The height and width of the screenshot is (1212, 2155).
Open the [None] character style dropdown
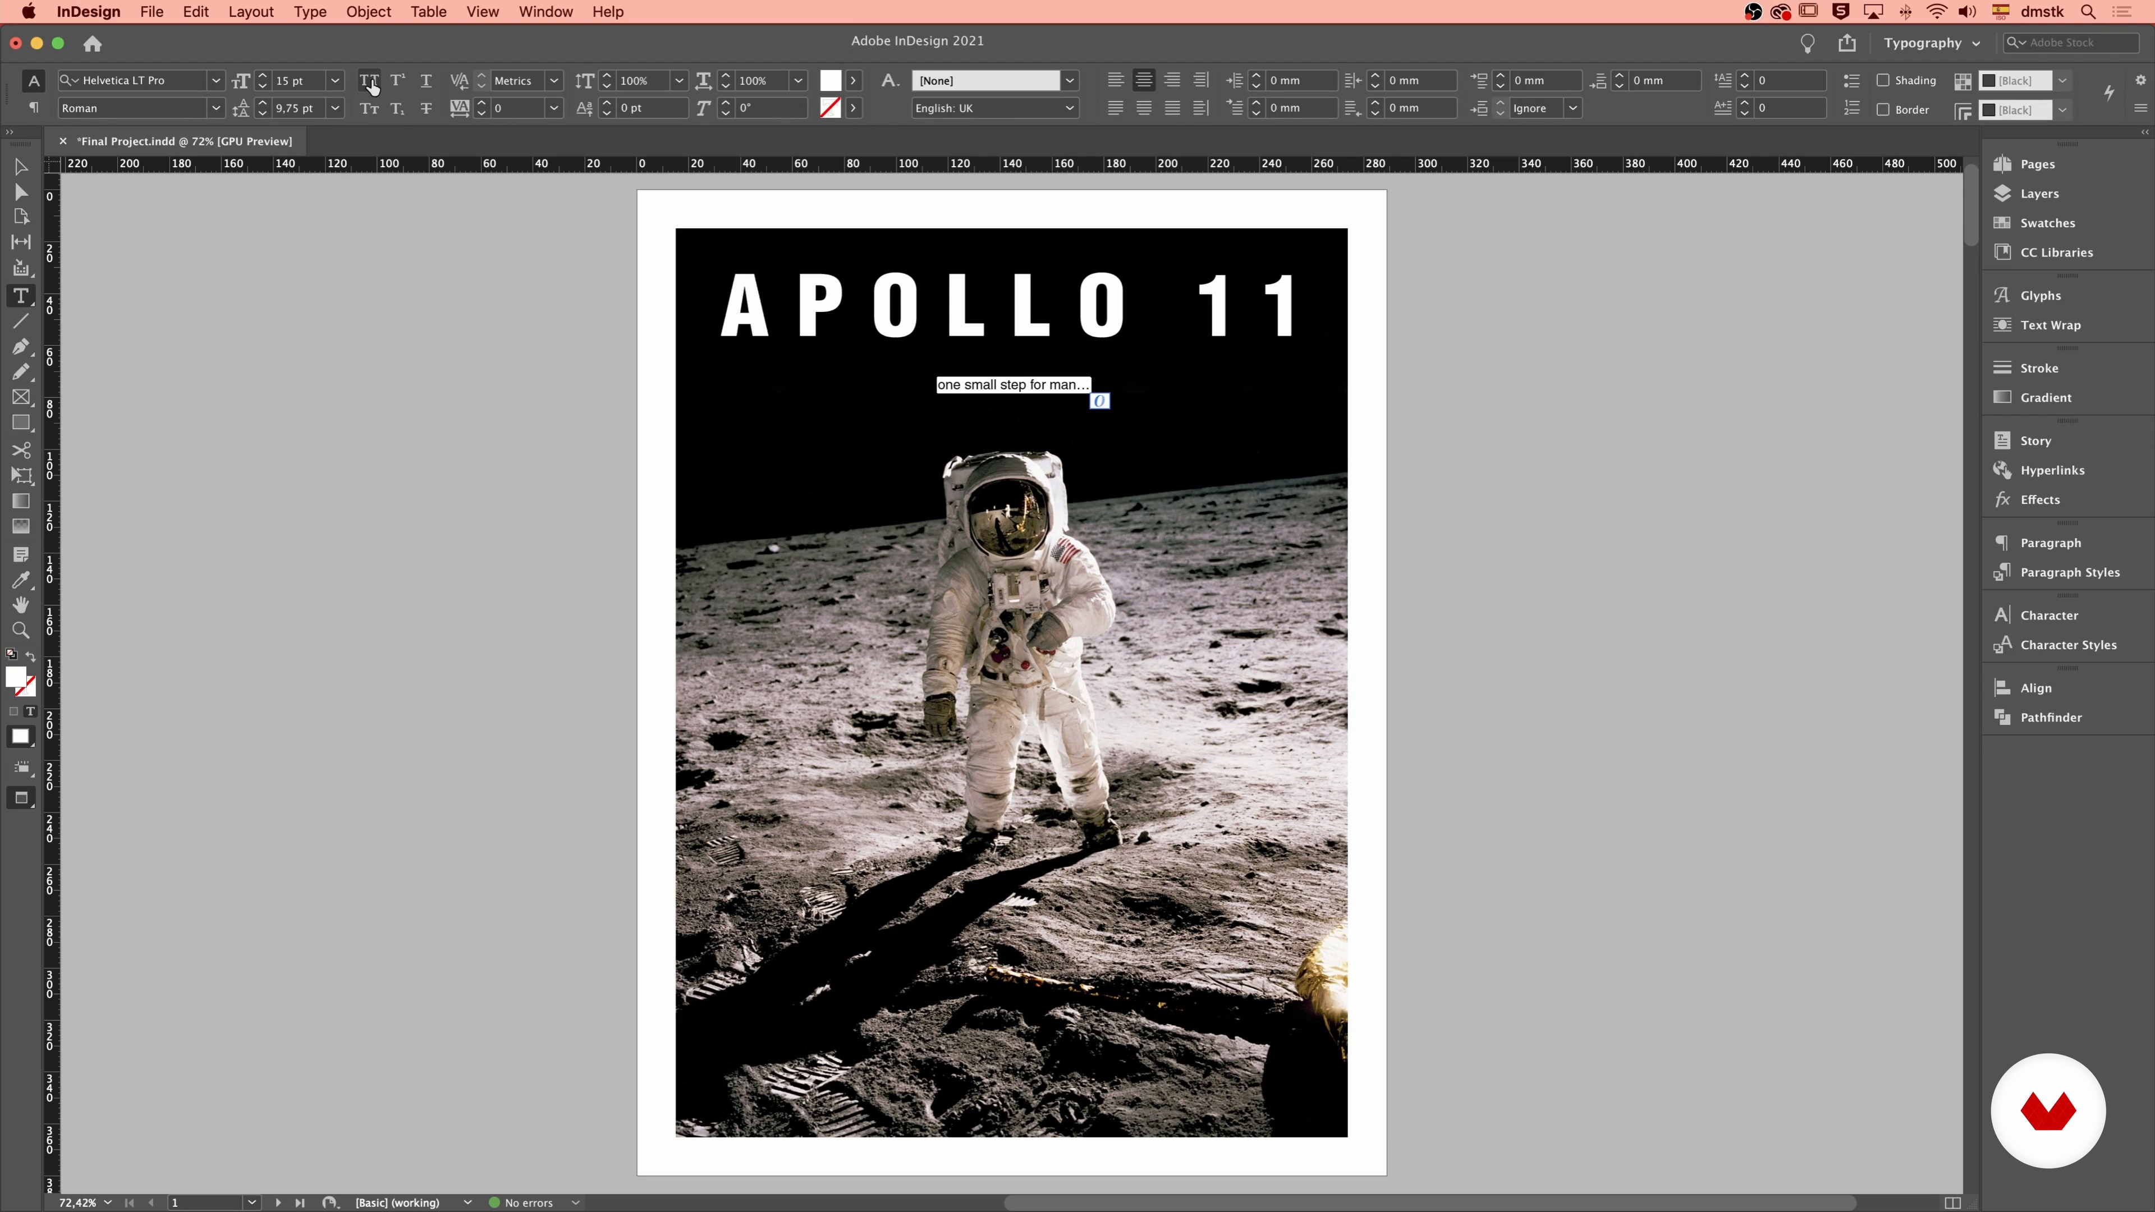[x=1069, y=80]
